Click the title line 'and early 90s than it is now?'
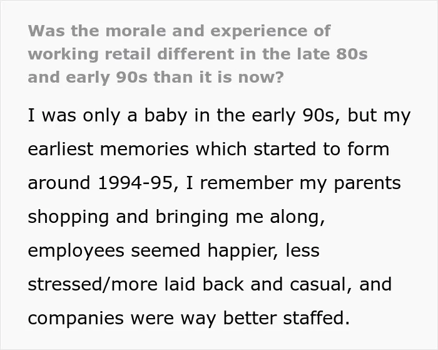This screenshot has width=438, height=350. tap(156, 78)
